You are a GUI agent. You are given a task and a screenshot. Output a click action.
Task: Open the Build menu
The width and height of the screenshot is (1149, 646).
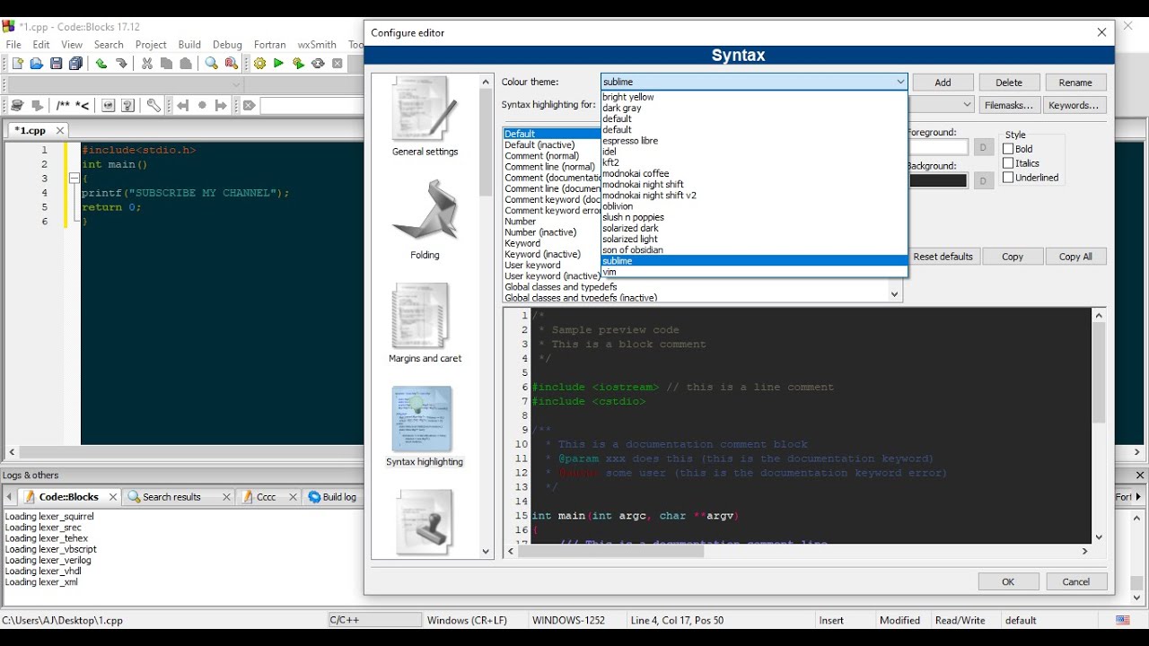[189, 44]
